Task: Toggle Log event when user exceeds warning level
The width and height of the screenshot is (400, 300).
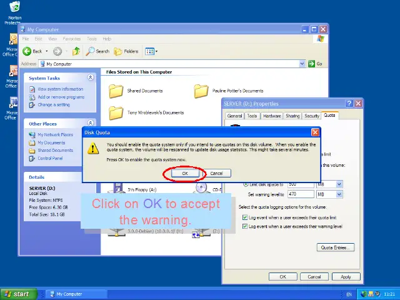Action: (x=245, y=226)
